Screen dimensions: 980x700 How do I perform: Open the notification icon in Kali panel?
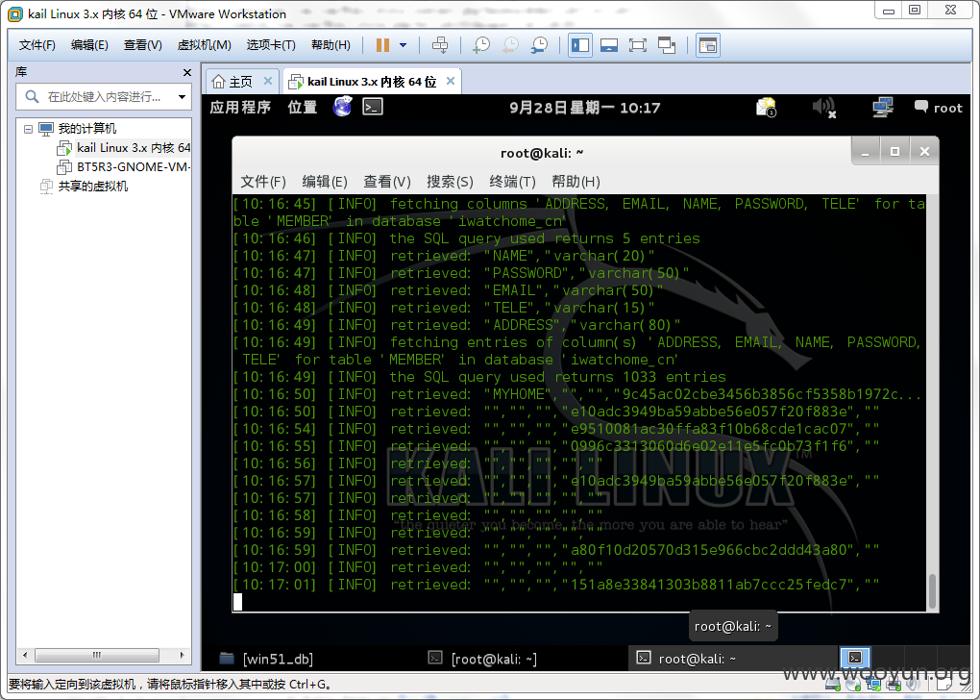(767, 108)
